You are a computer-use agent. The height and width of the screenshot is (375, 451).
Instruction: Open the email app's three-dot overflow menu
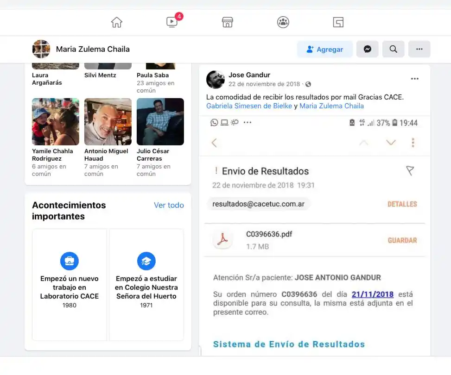413,143
